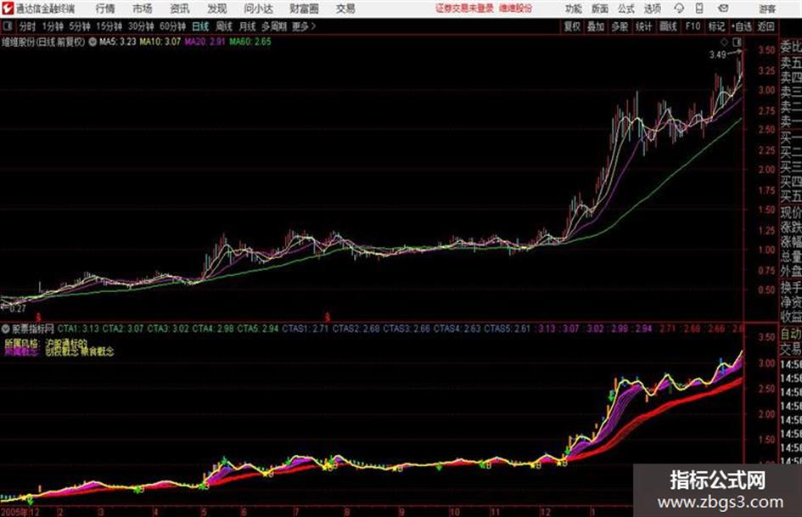Select the 周线 weekly period tab
This screenshot has width=802, height=517.
[223, 26]
